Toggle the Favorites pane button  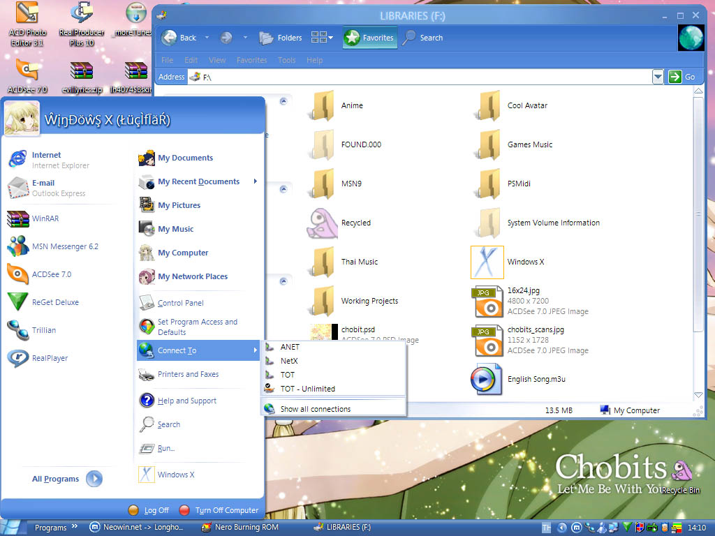370,38
